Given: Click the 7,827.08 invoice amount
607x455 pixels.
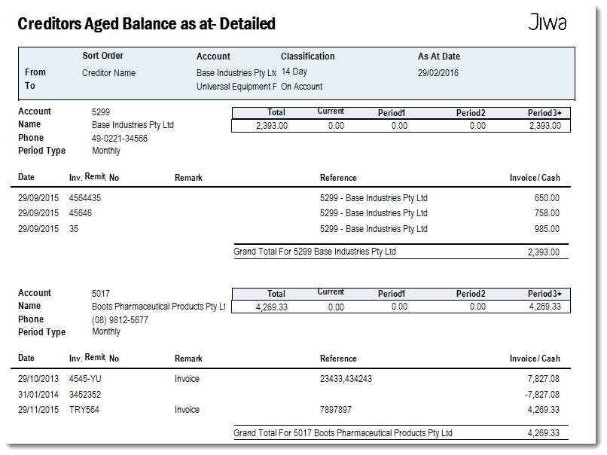Looking at the screenshot, I should tap(544, 379).
